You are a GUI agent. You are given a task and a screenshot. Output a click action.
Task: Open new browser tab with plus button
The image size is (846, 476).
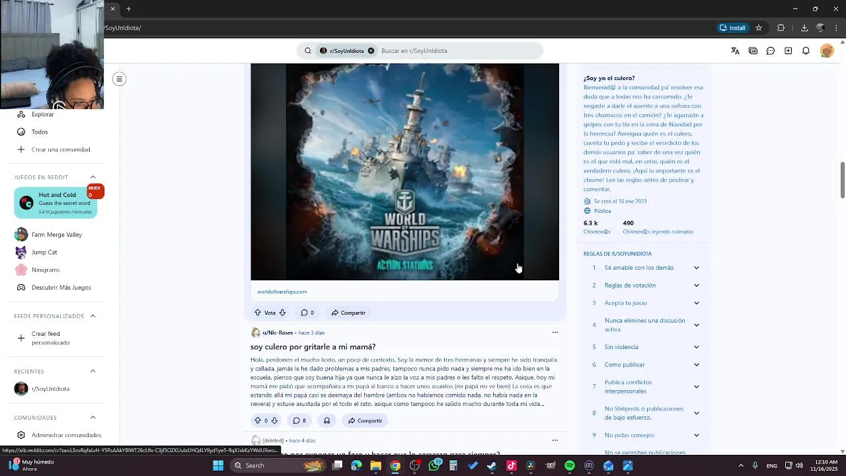point(128,9)
